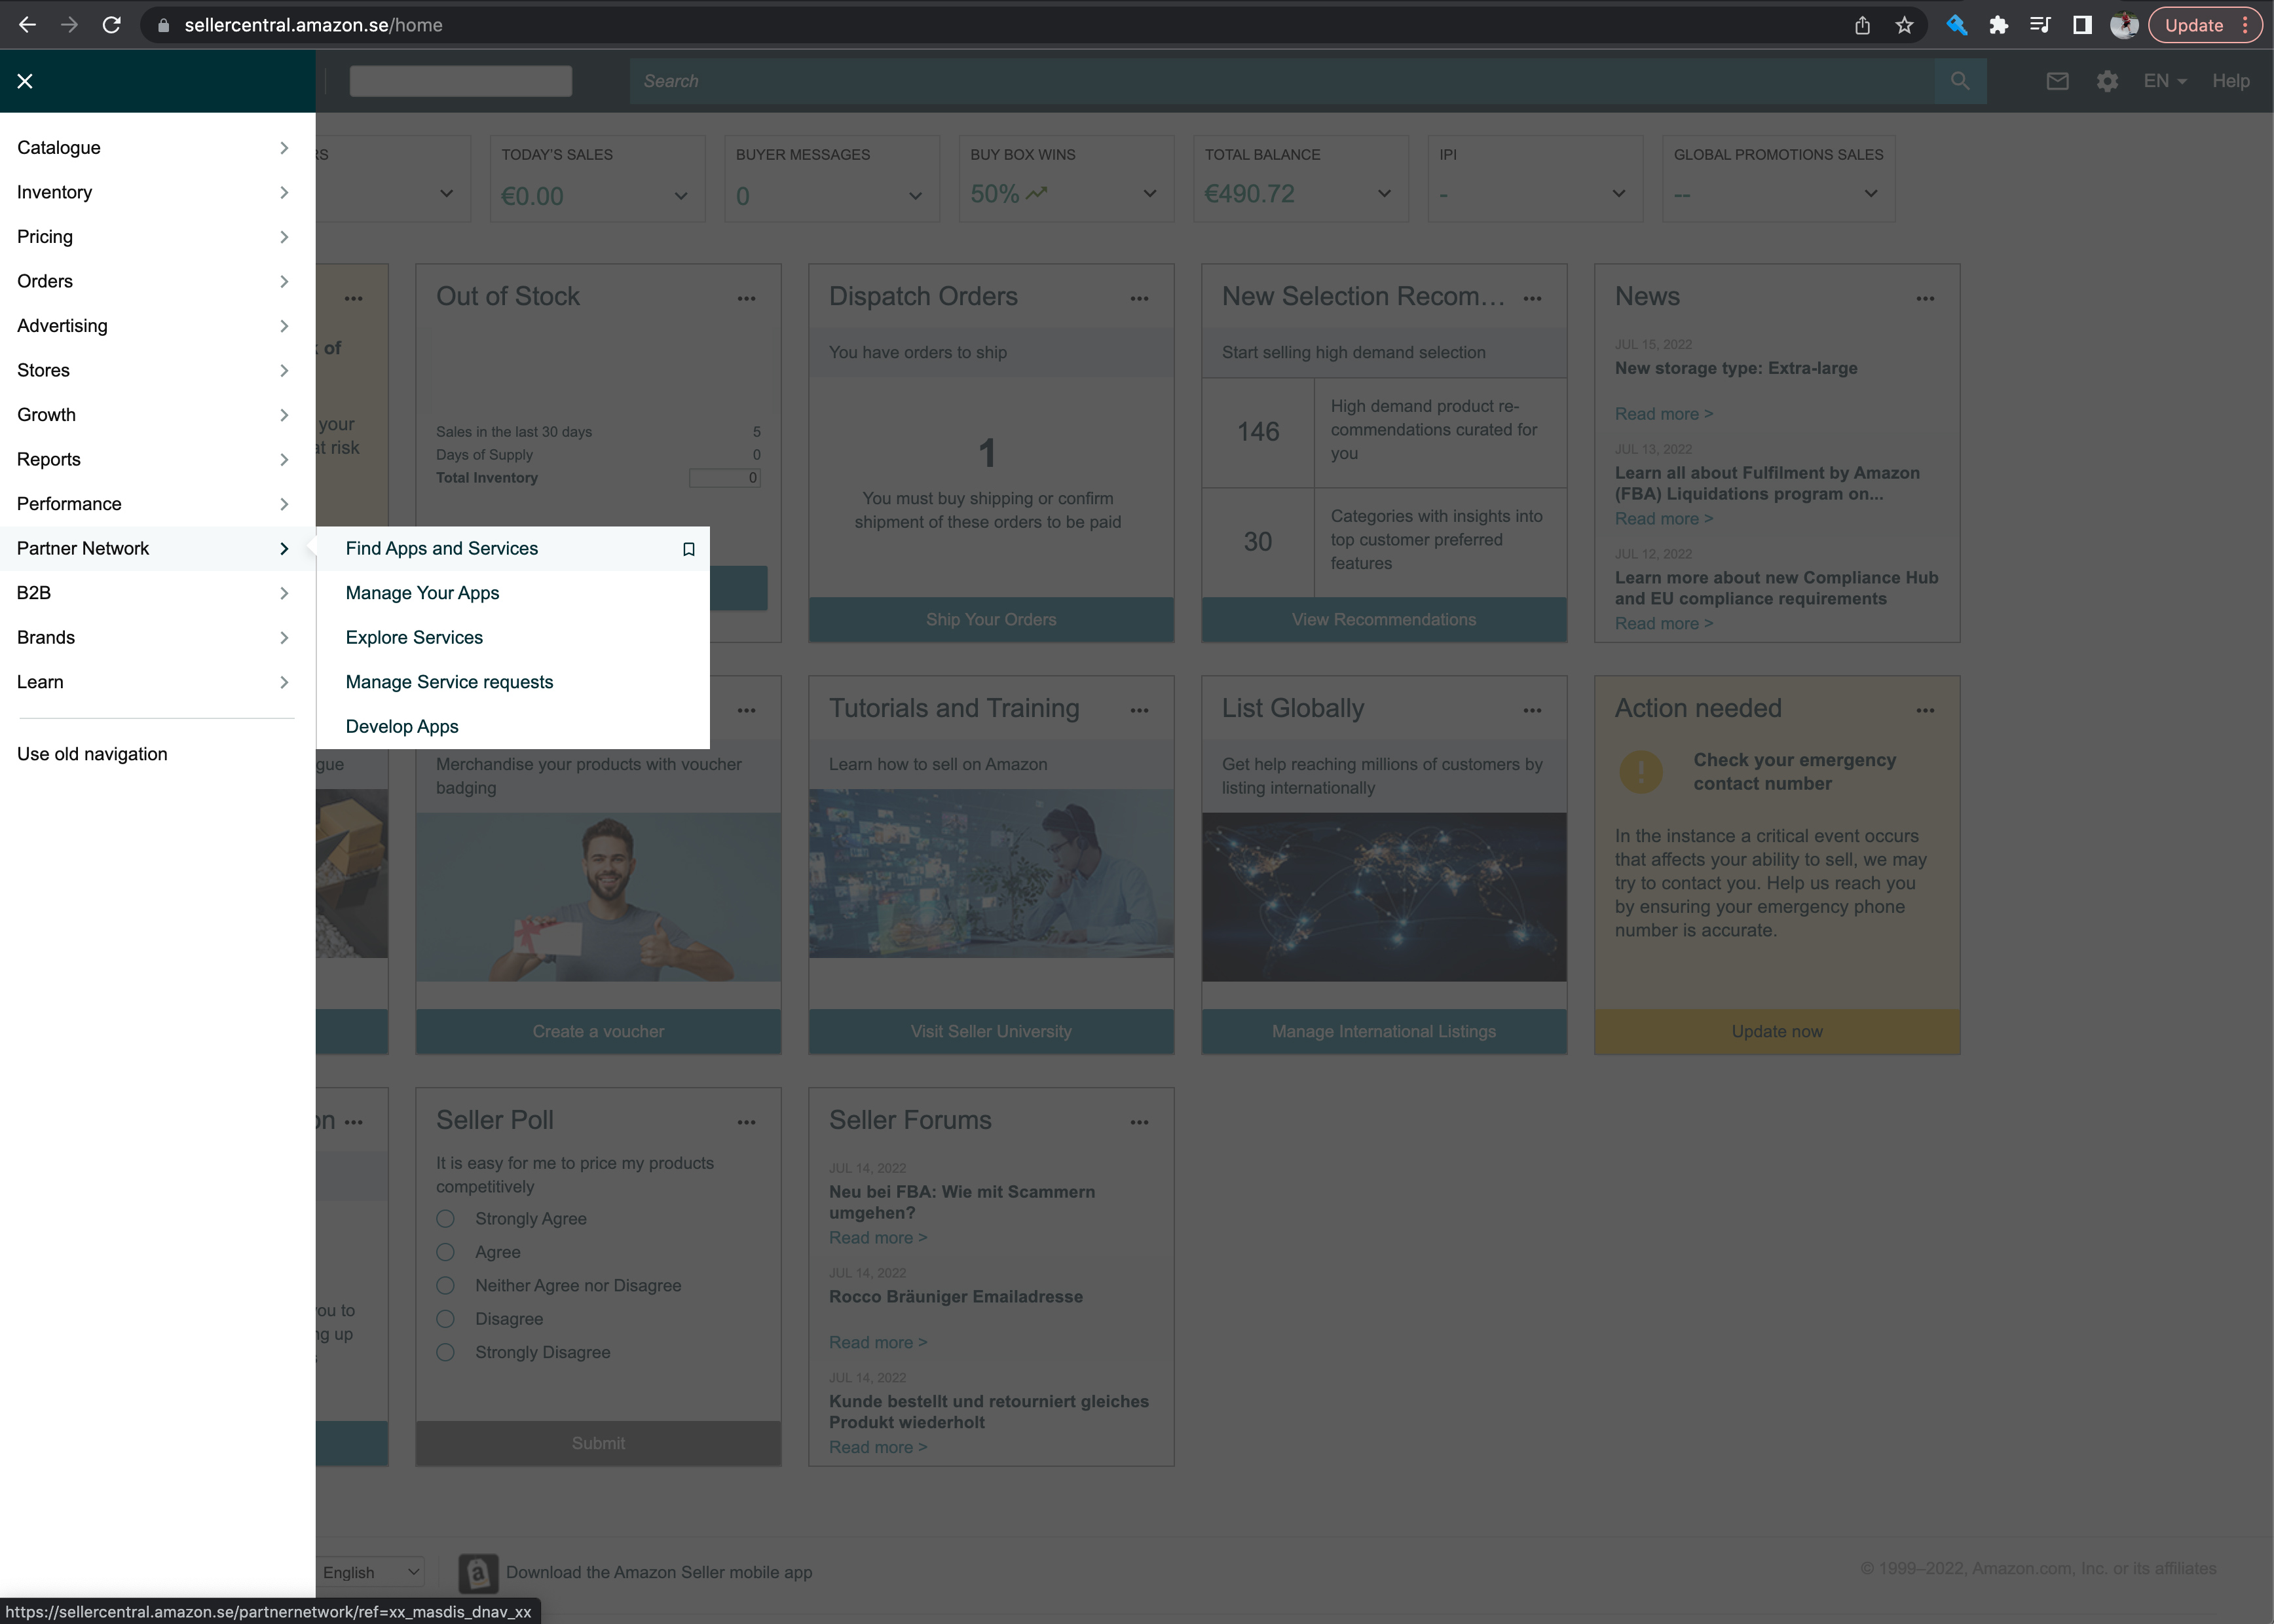The height and width of the screenshot is (1624, 2274).
Task: Open the browser profile avatar
Action: pos(2124,25)
